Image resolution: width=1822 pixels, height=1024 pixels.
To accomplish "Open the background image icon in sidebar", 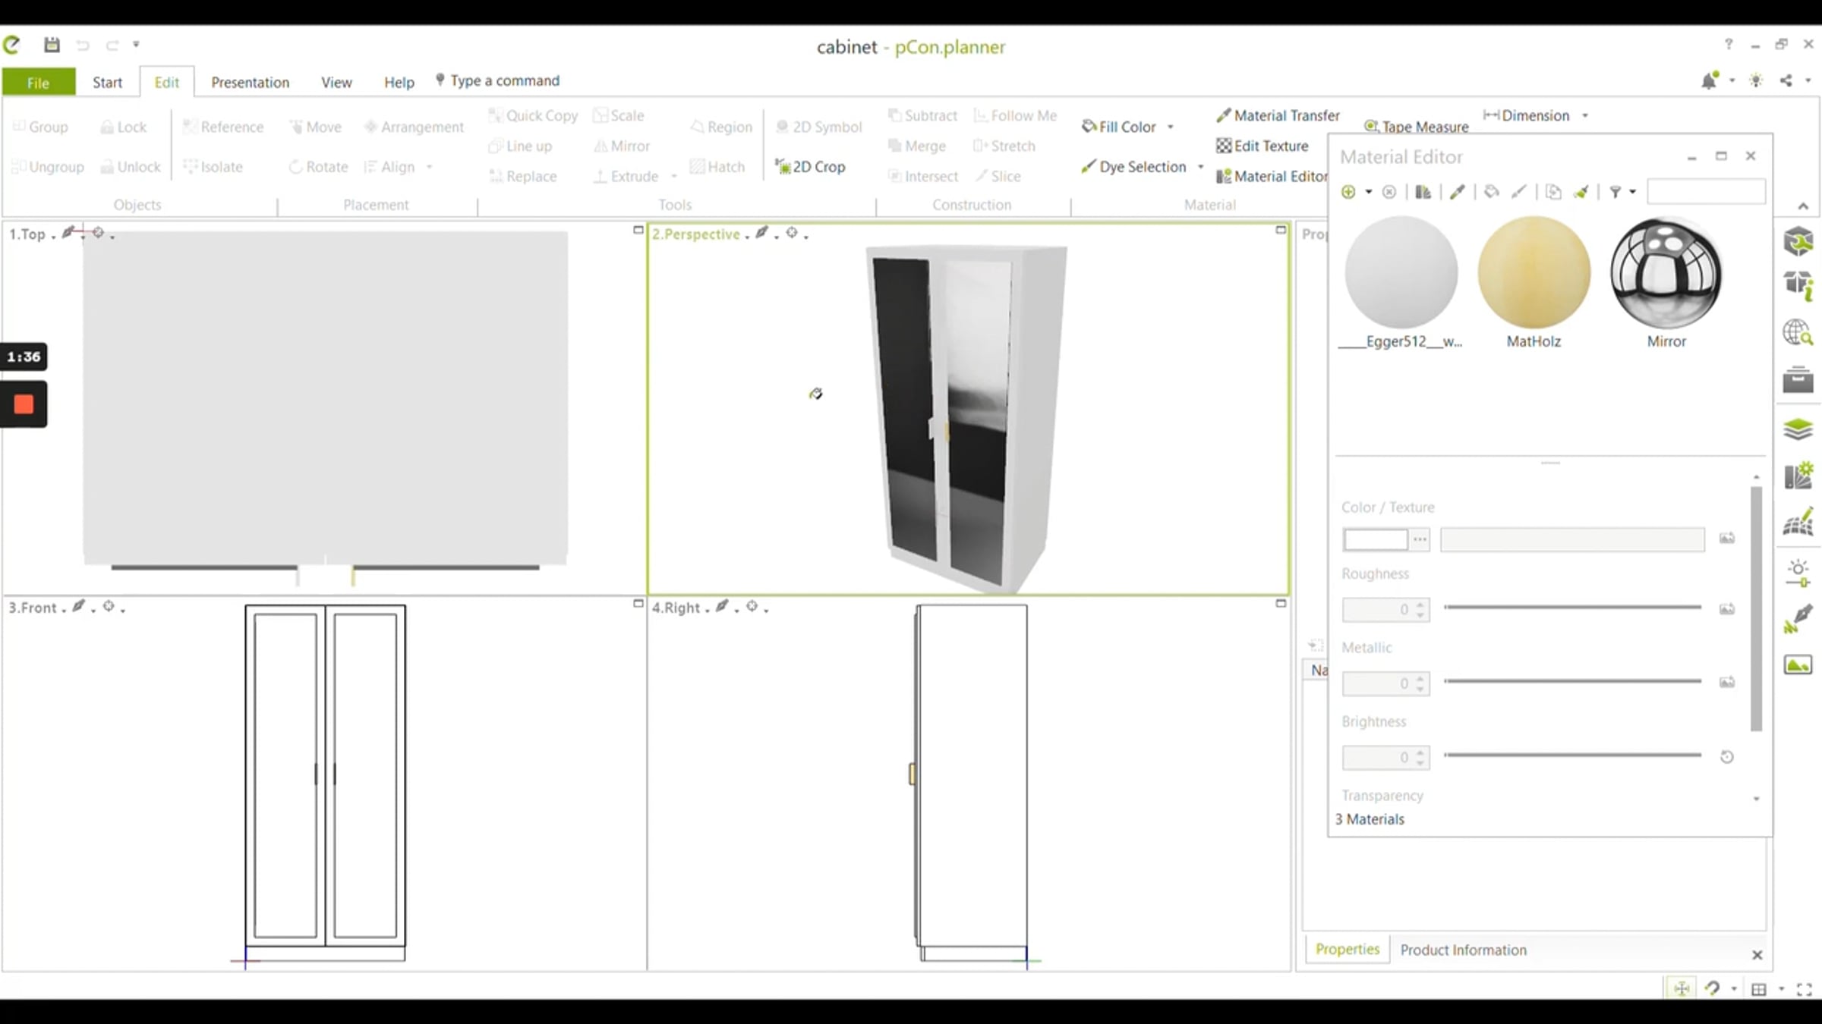I will [x=1798, y=665].
